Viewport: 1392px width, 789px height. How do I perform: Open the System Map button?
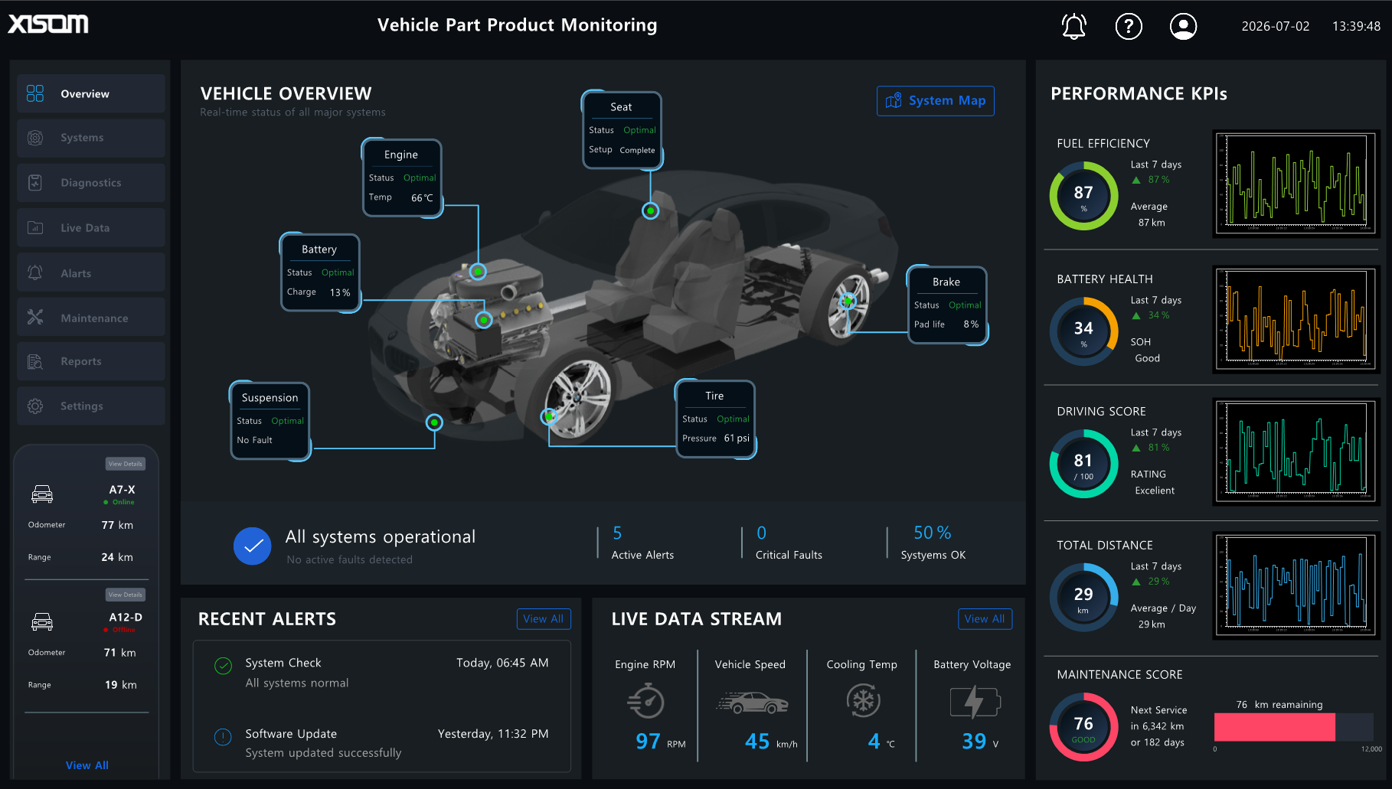[x=935, y=101]
